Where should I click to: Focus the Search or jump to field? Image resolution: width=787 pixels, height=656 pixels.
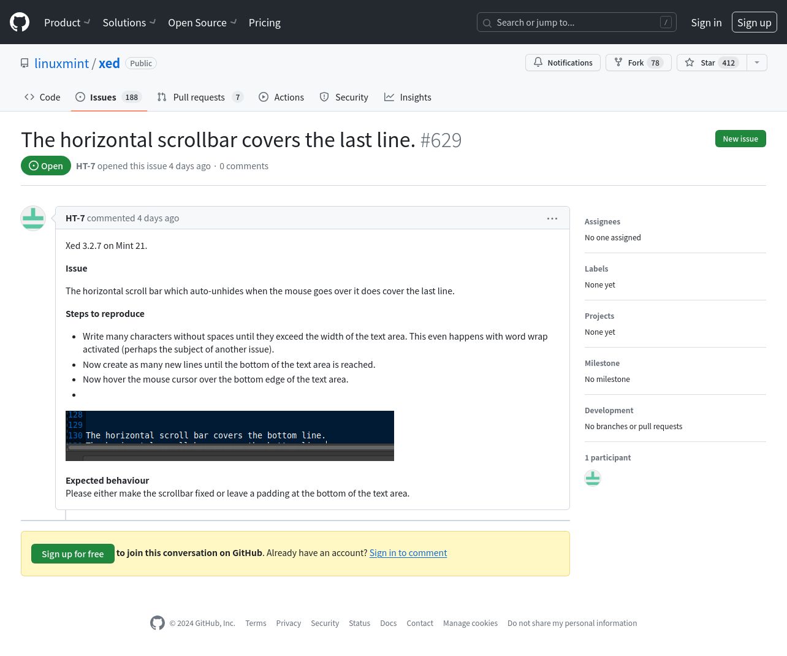[x=577, y=22]
